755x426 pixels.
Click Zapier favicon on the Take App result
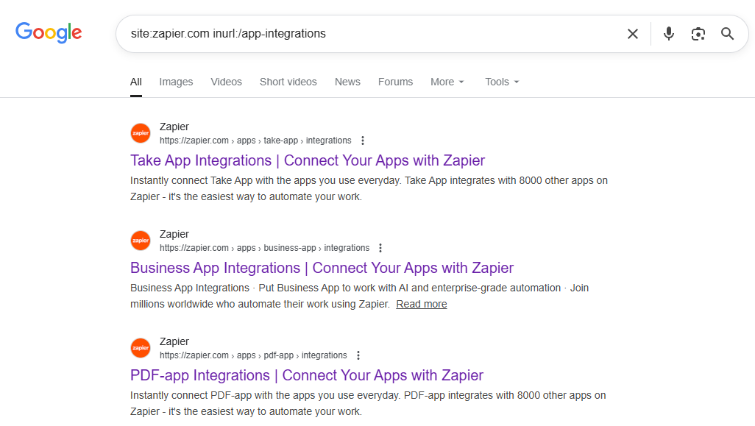pyautogui.click(x=141, y=133)
